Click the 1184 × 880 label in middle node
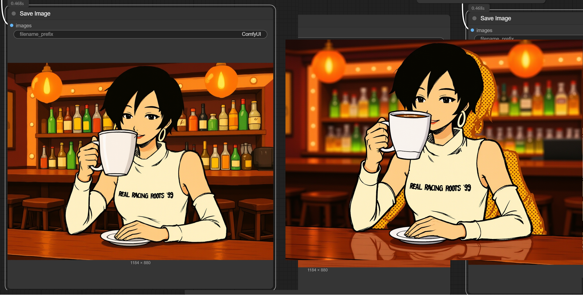The width and height of the screenshot is (583, 302). 318,270
